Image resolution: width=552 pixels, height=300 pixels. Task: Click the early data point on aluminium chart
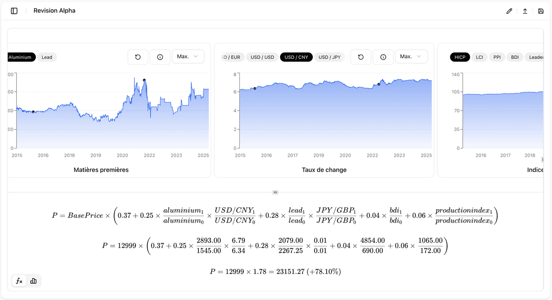click(33, 112)
